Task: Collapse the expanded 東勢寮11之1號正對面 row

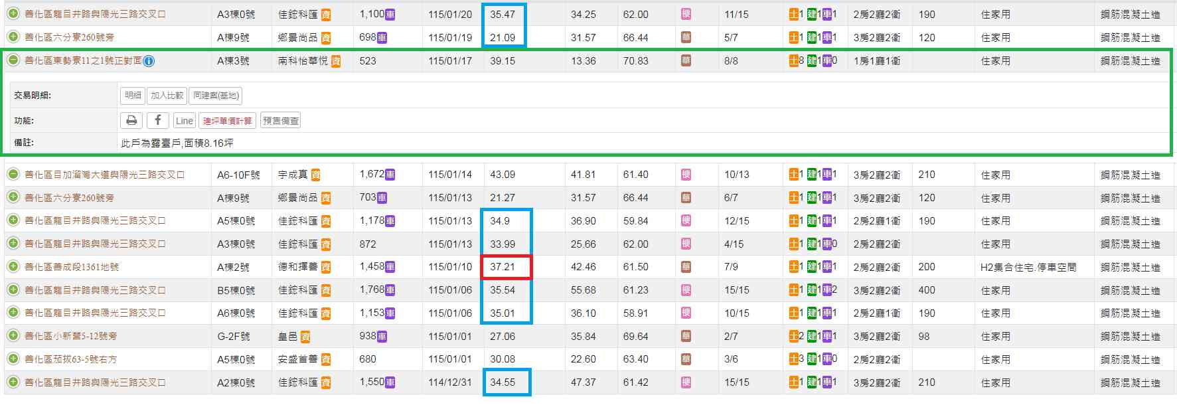Action: click(x=13, y=60)
